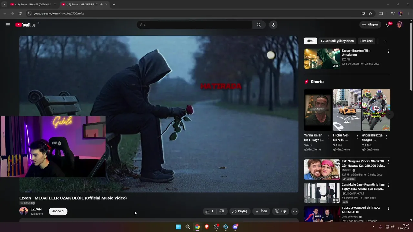Like the video with thumbs up
This screenshot has height=232, width=413.
coord(209,211)
